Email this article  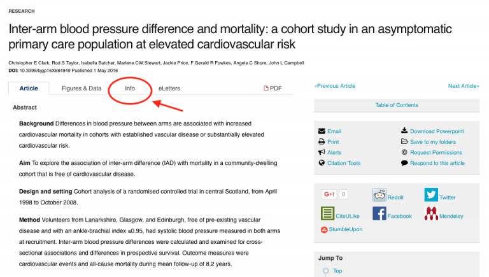coord(334,131)
